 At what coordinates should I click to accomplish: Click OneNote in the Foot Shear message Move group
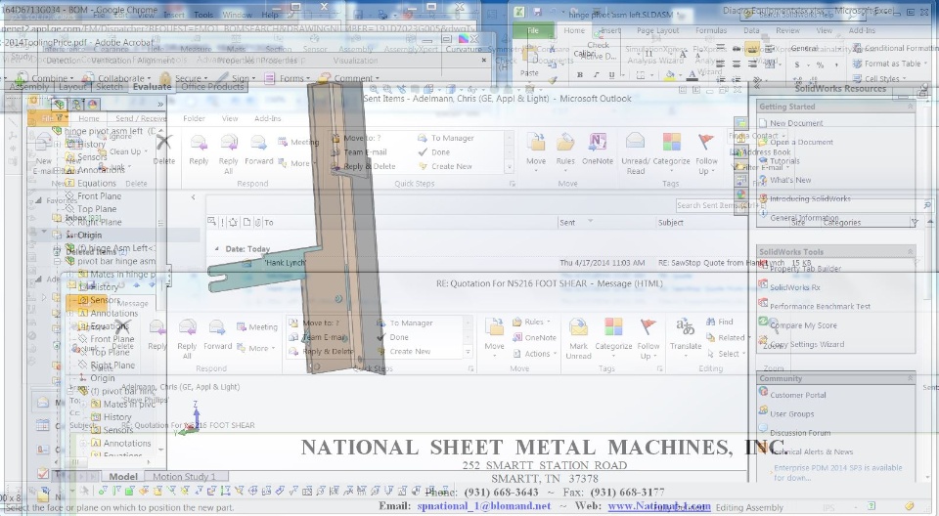tap(534, 337)
